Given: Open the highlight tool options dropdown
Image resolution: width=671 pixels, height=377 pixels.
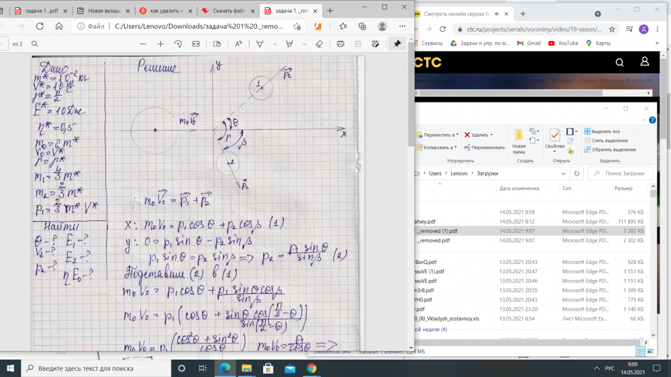Looking at the screenshot, I should click(303, 44).
